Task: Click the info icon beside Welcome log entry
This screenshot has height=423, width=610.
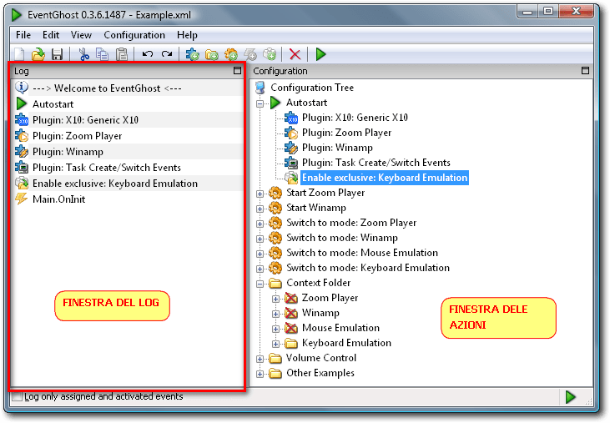Action: [22, 88]
